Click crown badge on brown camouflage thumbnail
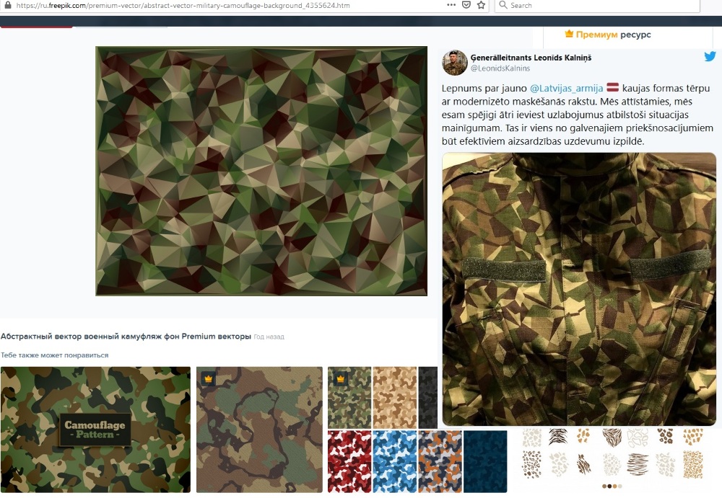Screen dimensions: 722x498 [x=208, y=379]
